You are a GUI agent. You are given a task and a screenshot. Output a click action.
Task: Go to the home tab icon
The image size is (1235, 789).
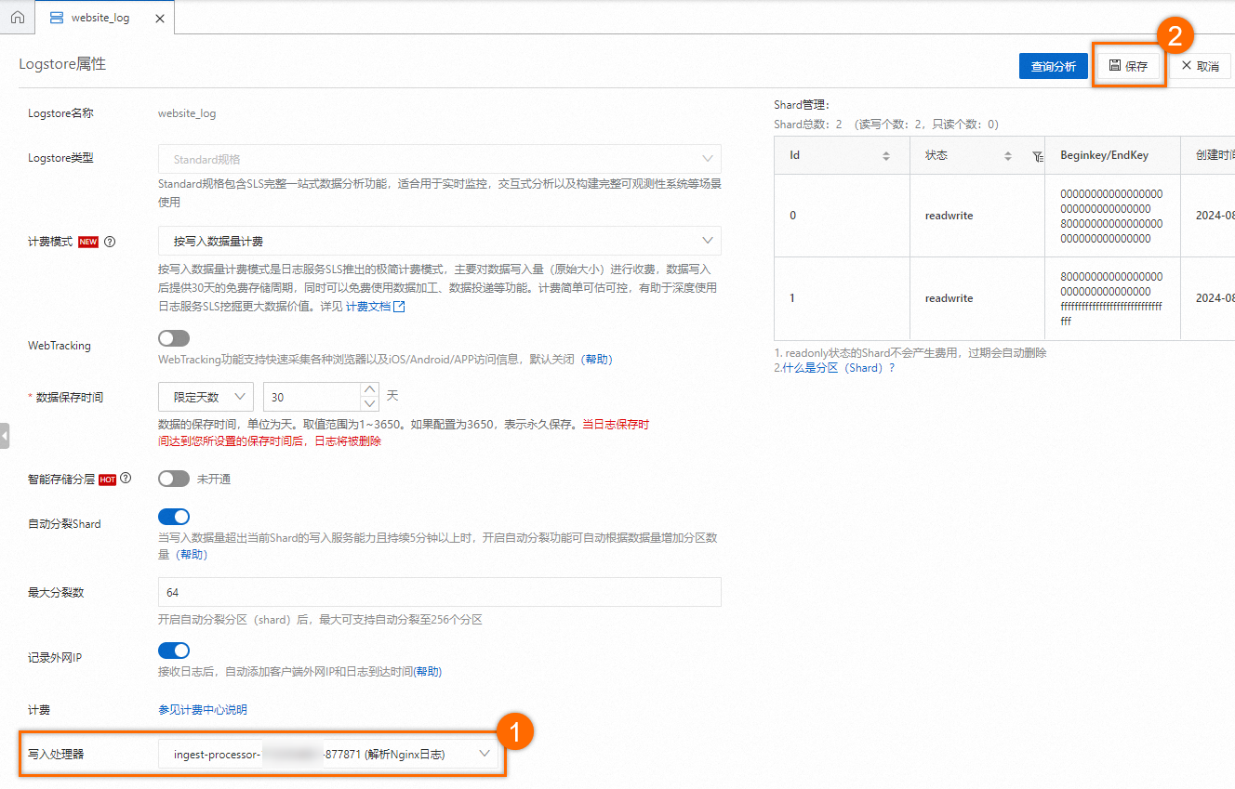point(17,18)
